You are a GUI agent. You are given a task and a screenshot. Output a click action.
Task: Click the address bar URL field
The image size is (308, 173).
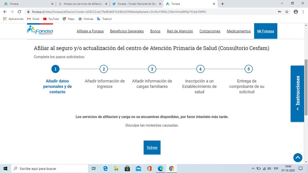point(151,12)
